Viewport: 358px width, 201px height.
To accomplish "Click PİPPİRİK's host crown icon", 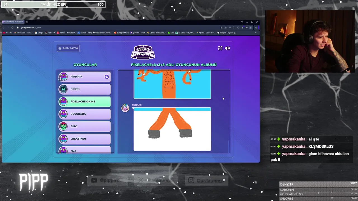I will tap(107, 77).
